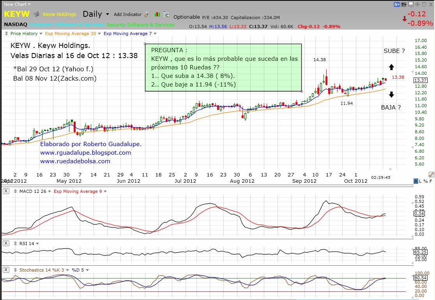Viewport: 435px width, 300px height.
Task: Click the May 2012 time axis label
Action: pyautogui.click(x=69, y=181)
